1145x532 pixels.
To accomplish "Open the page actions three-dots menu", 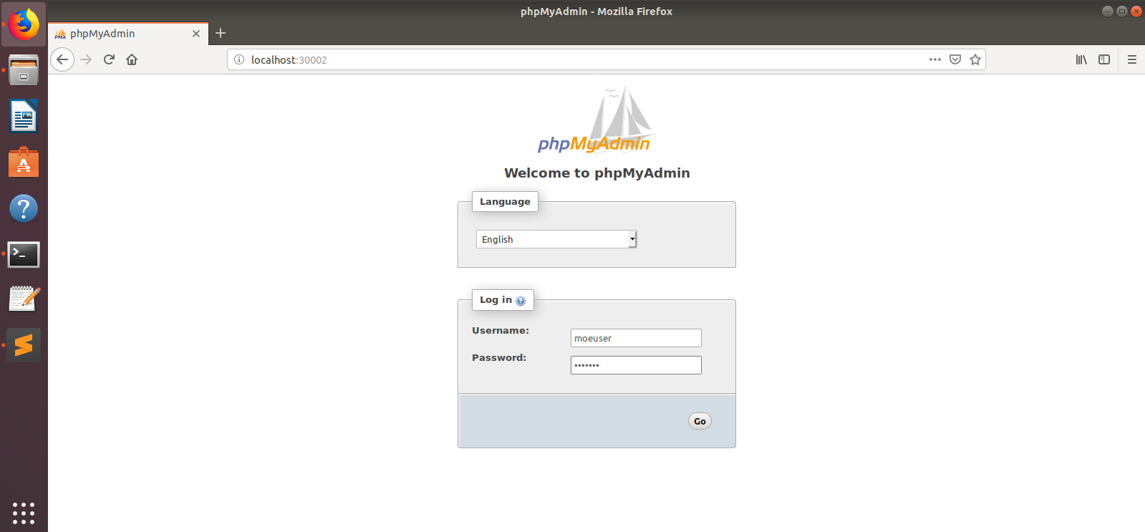I will 934,59.
